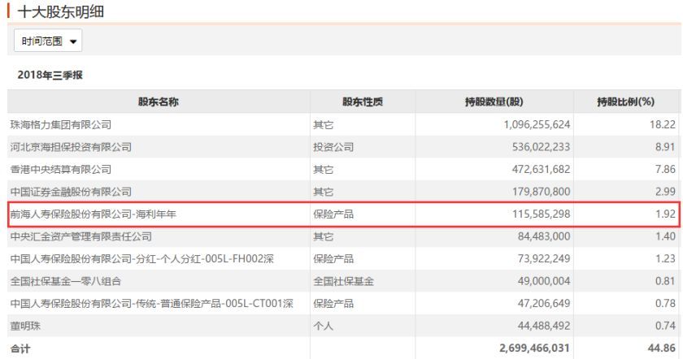Click share count 44,488,492
This screenshot has height=359, width=683.
[544, 326]
